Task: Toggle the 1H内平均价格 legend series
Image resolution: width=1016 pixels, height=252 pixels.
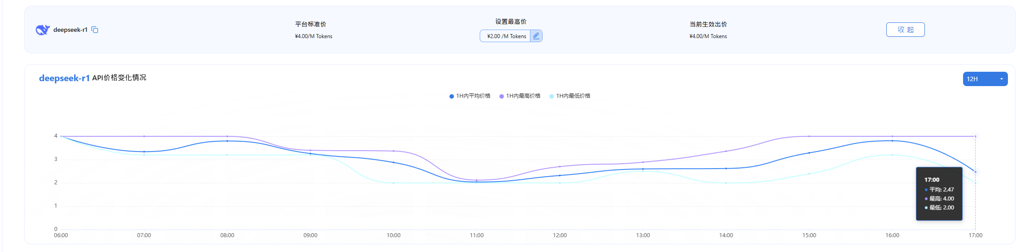Action: point(469,96)
